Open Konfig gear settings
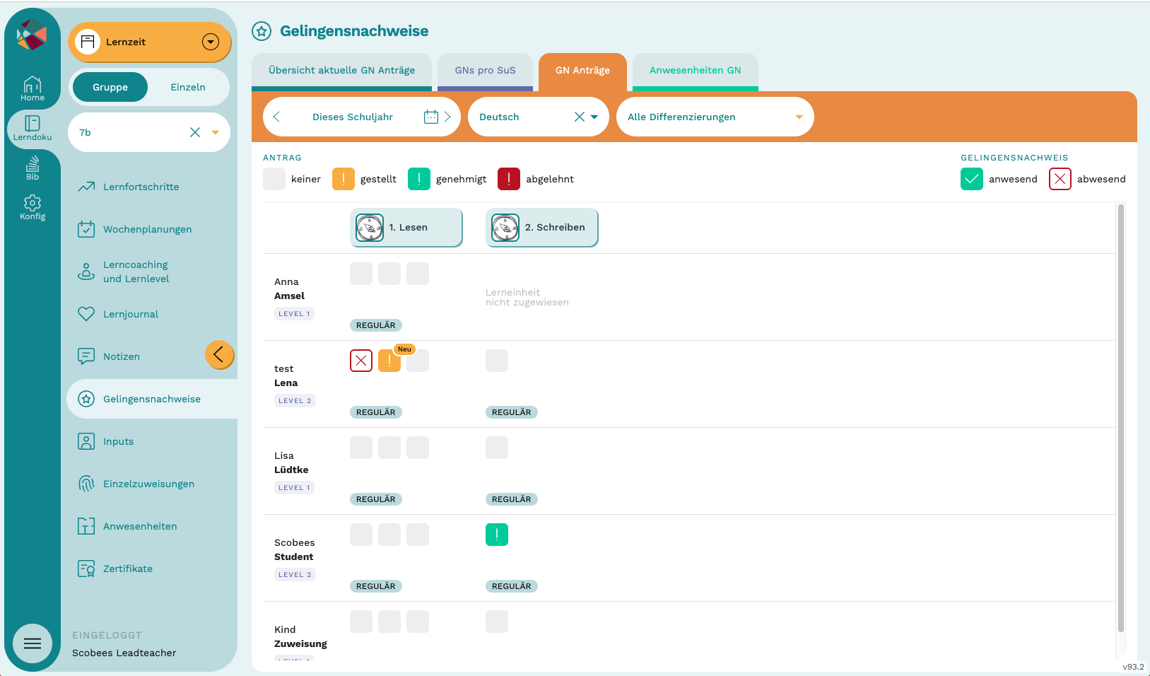The image size is (1150, 676). point(33,208)
